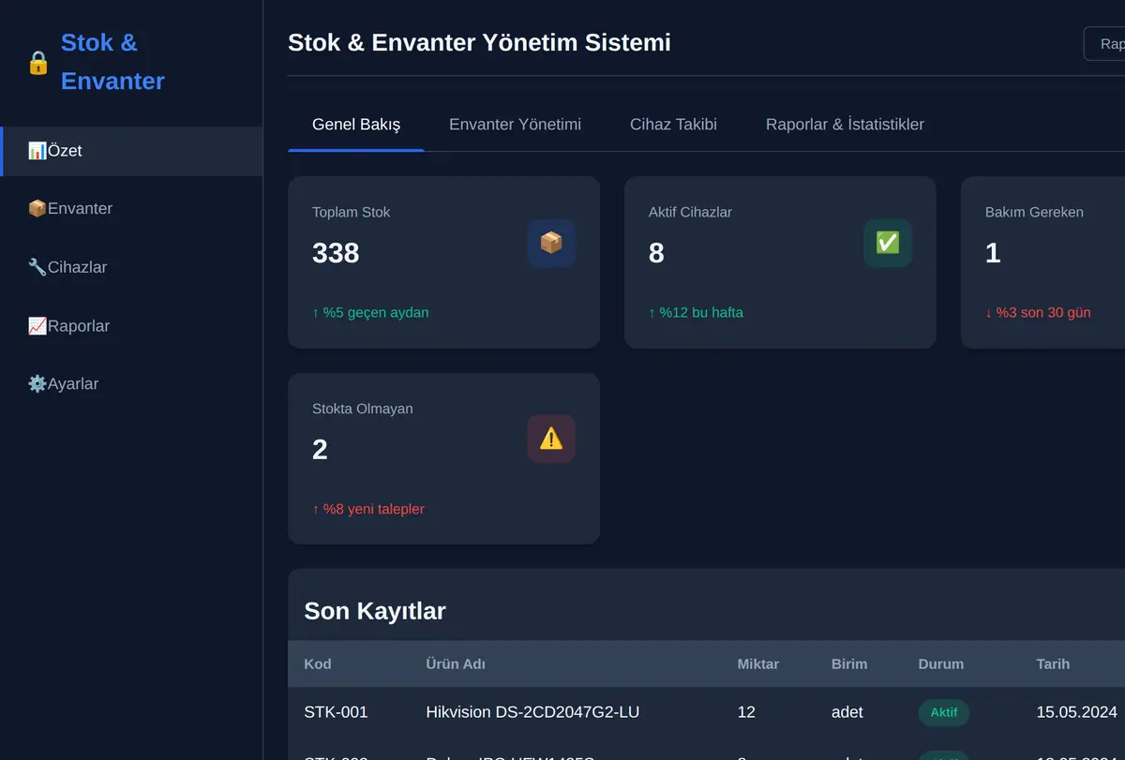This screenshot has width=1125, height=760.
Task: Open the Raporlar & İstatistikler tab
Action: point(845,125)
